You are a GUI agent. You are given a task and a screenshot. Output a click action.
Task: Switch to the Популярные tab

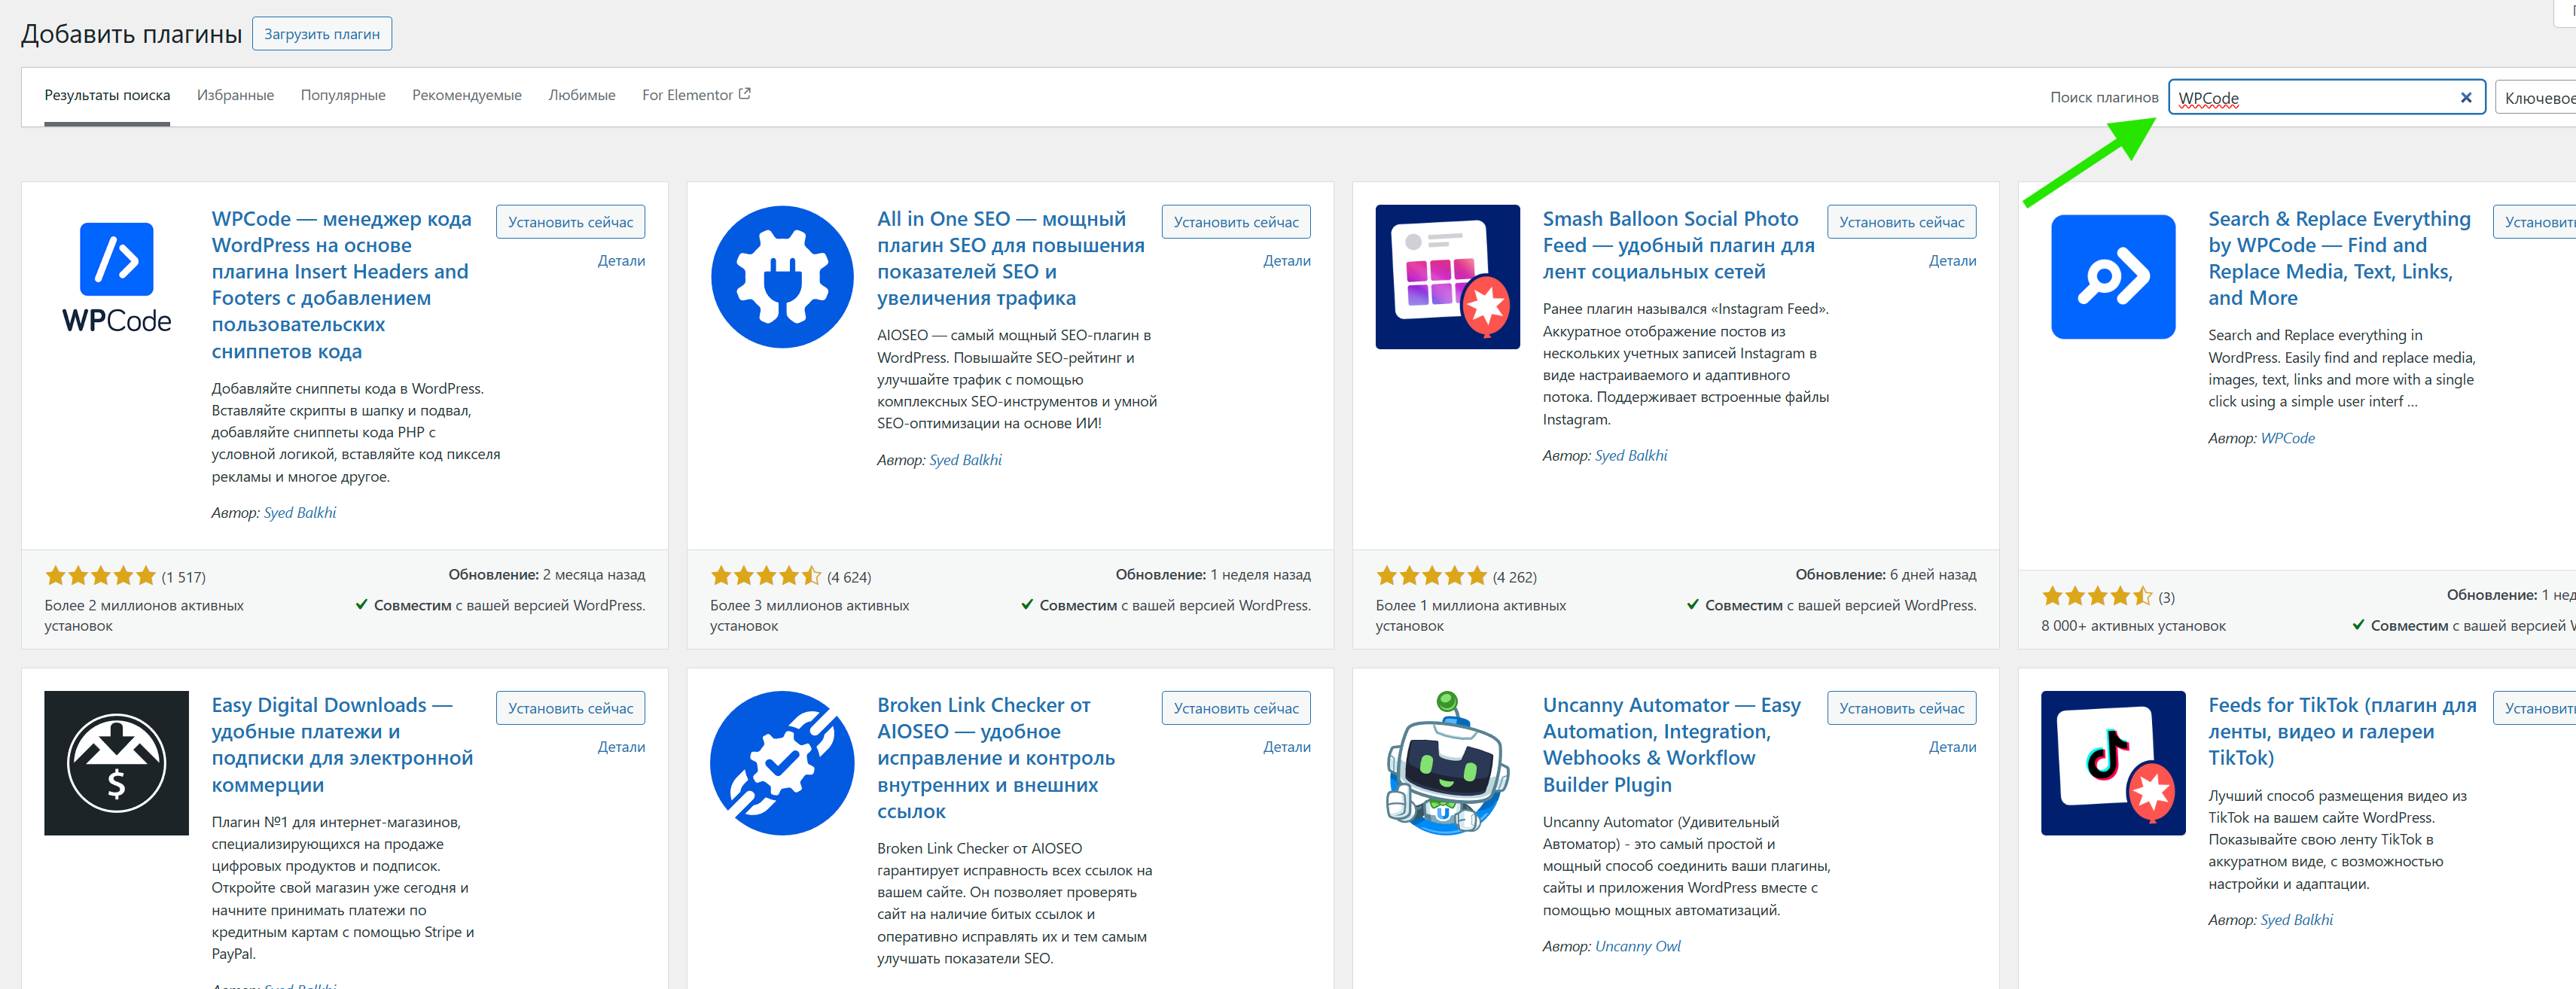pos(343,95)
